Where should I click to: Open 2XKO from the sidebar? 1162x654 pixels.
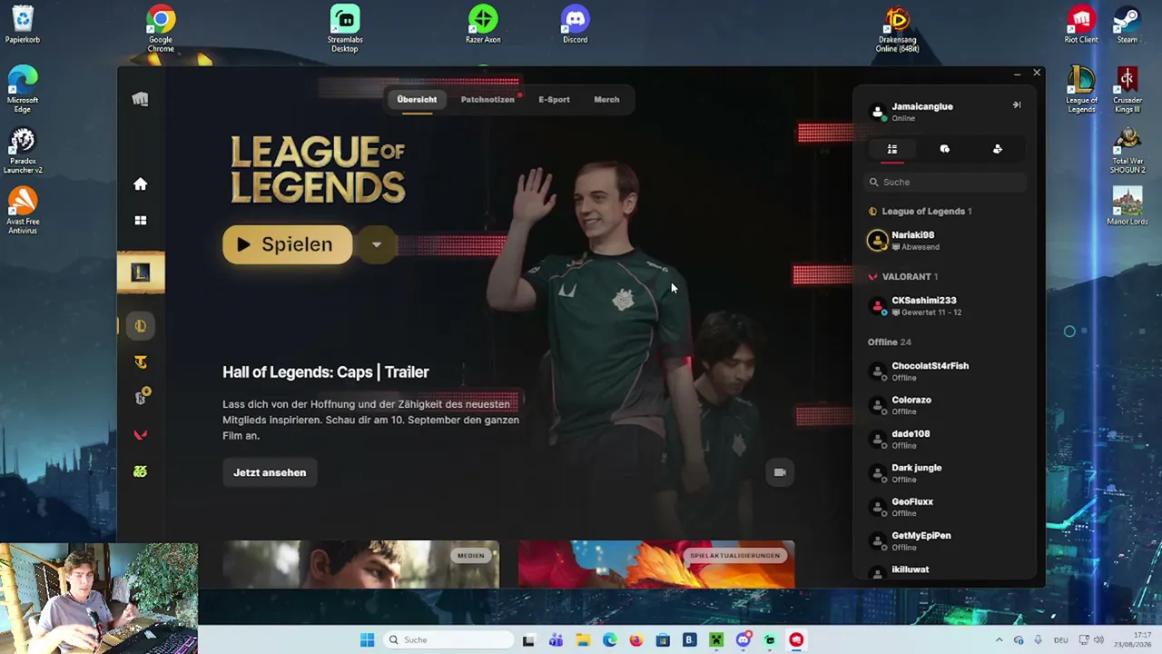coord(140,471)
